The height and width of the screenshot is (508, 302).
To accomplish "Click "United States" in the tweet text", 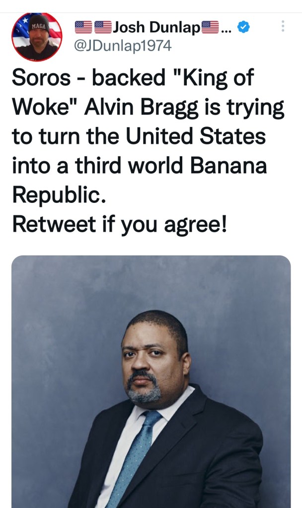I will pyautogui.click(x=195, y=136).
